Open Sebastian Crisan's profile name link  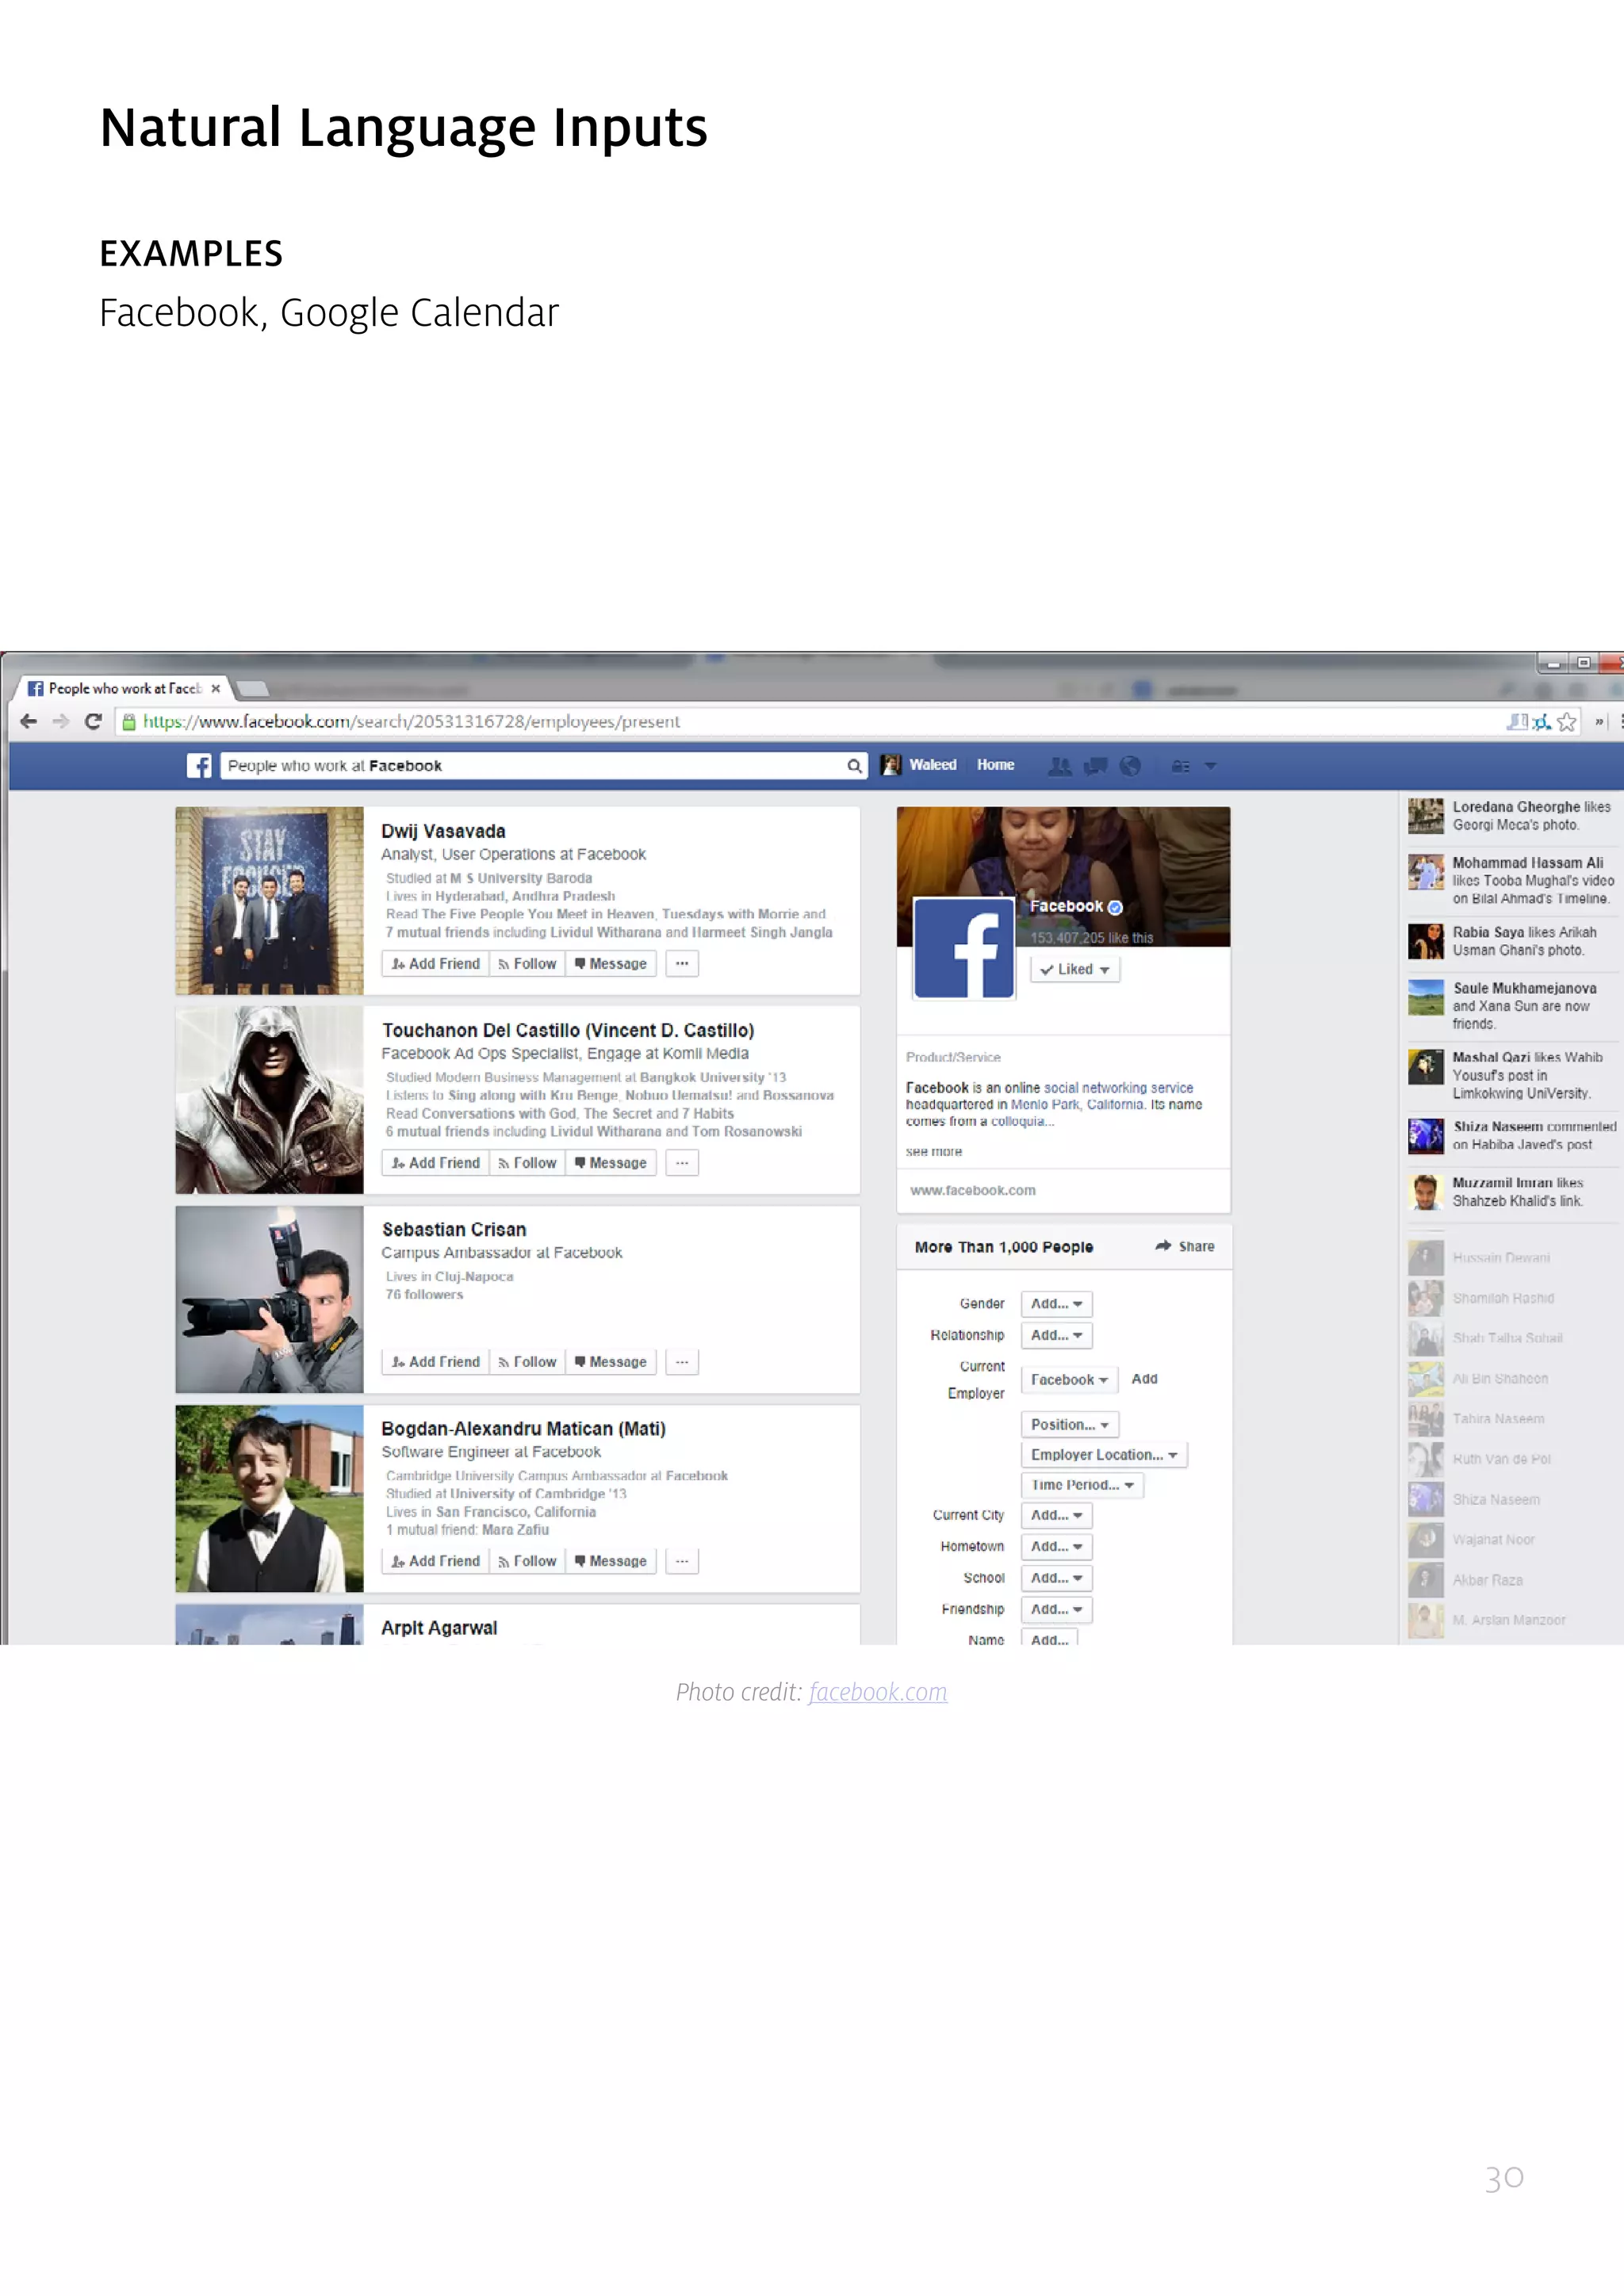click(x=454, y=1230)
